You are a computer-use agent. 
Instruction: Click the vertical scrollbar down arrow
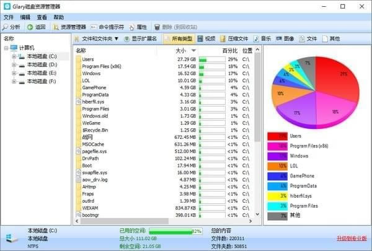click(258, 214)
